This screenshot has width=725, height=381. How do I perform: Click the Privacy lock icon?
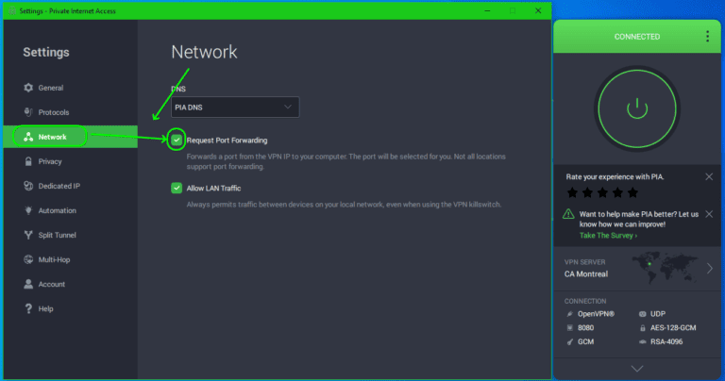click(29, 161)
